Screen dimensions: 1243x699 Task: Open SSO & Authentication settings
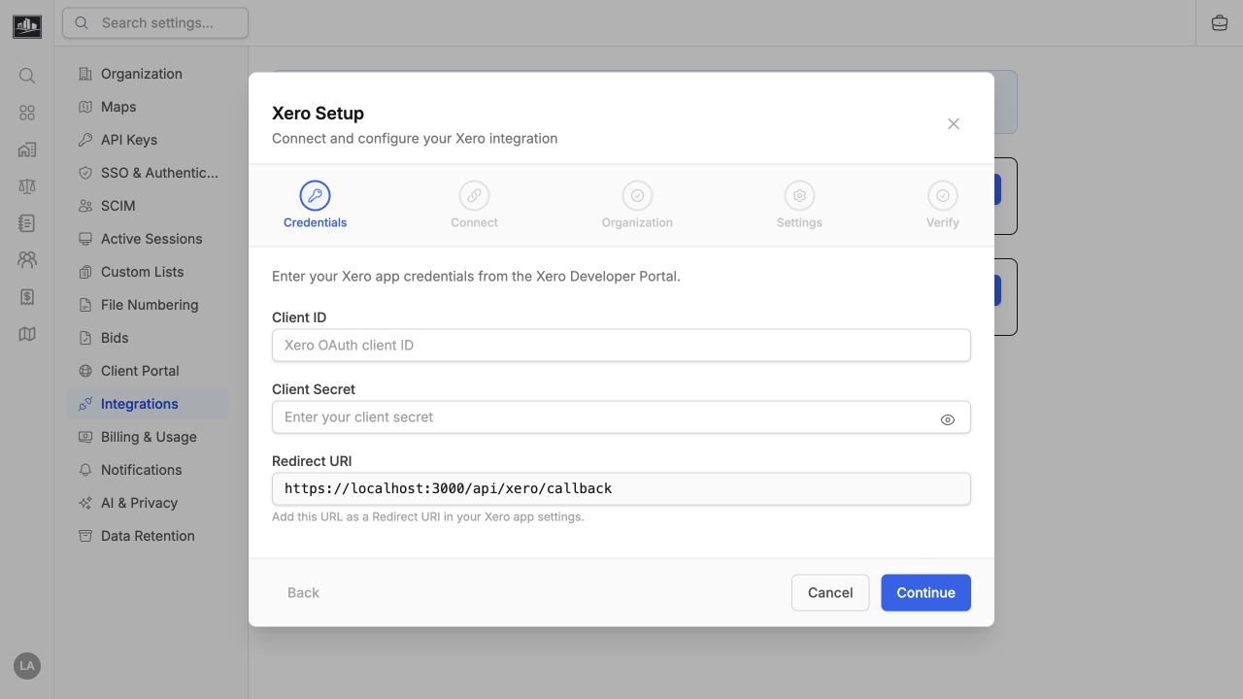pyautogui.click(x=148, y=173)
